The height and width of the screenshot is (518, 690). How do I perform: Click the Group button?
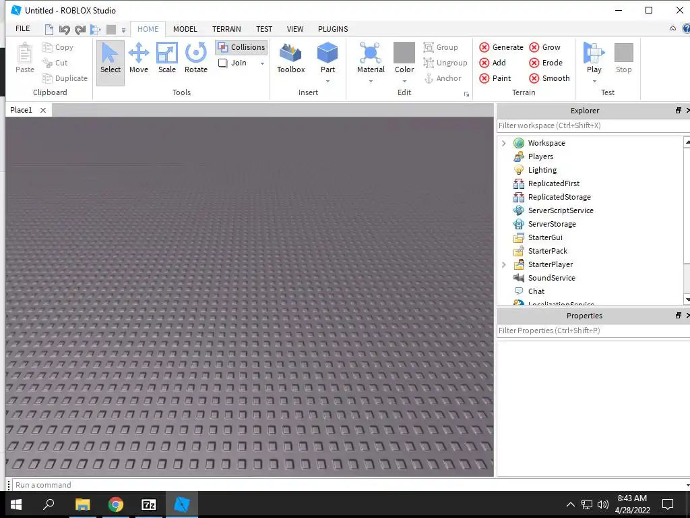point(441,47)
